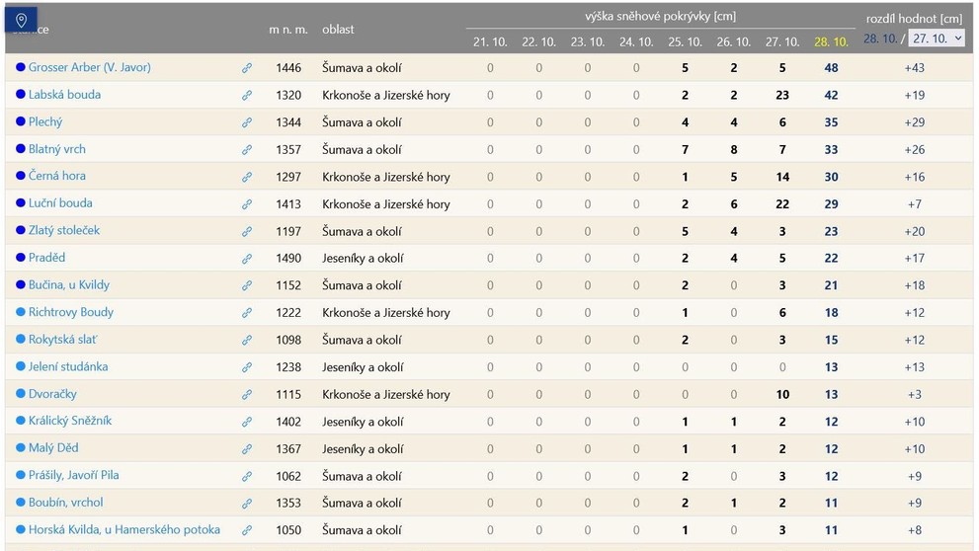Click link icon for Horská Kvilda row
Screen dimensions: 979x551
pyautogui.click(x=247, y=530)
